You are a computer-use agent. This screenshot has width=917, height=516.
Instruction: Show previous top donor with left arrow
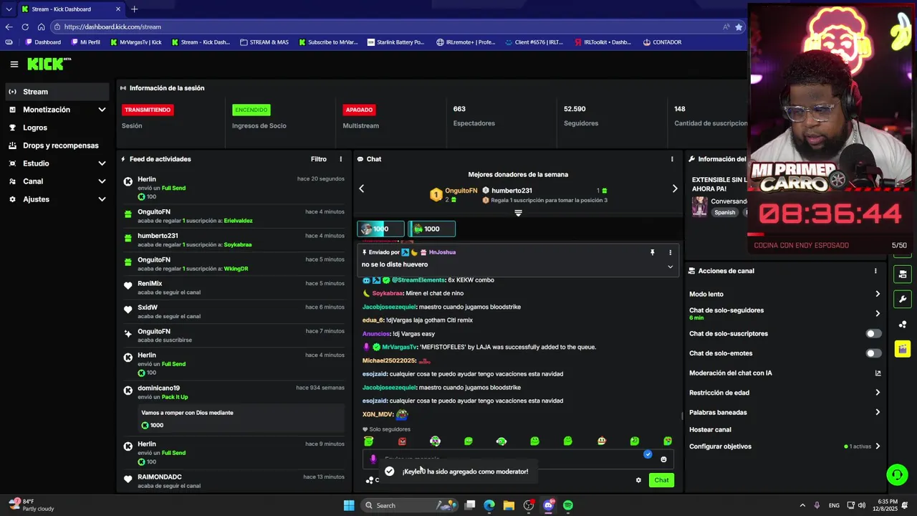click(x=361, y=188)
